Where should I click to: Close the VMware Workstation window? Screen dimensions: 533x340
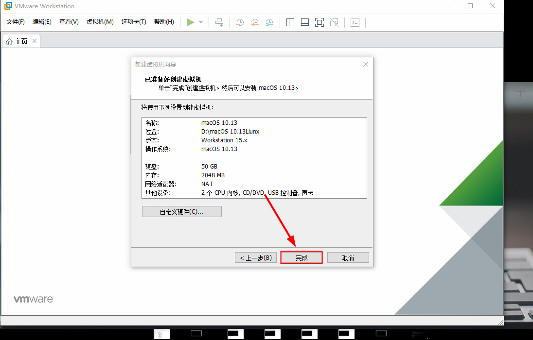pyautogui.click(x=493, y=6)
